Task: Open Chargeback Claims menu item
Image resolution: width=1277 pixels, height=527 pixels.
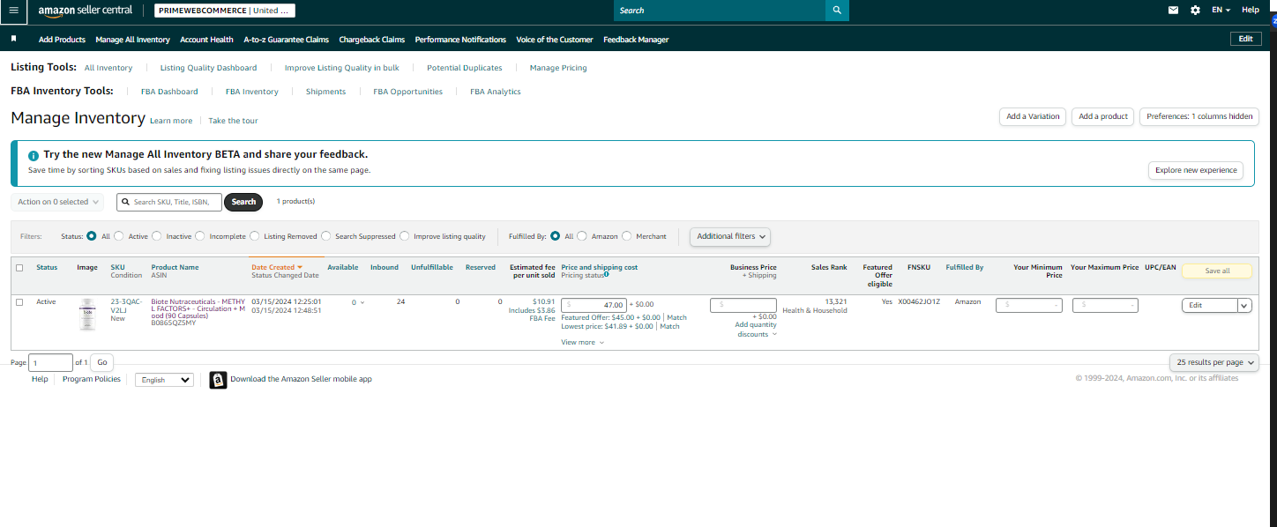Action: 371,40
